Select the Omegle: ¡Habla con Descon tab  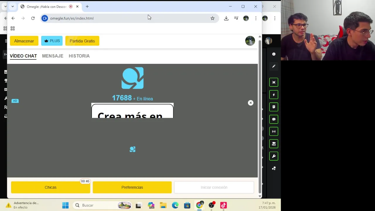pyautogui.click(x=47, y=6)
